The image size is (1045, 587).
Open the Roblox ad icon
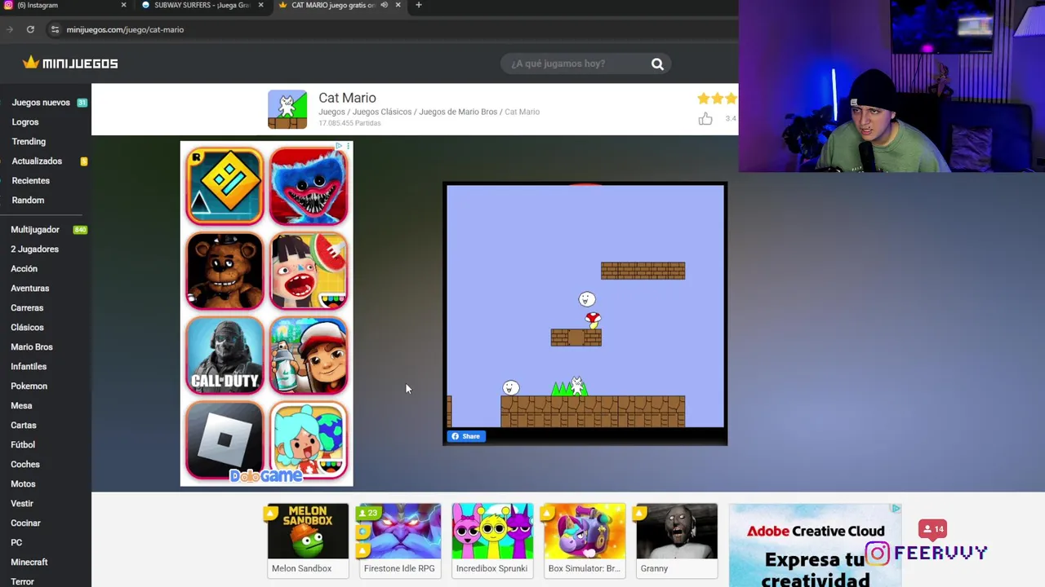pos(225,440)
